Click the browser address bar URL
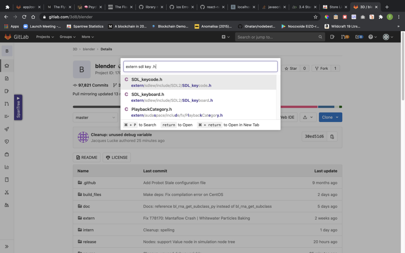 [x=71, y=17]
